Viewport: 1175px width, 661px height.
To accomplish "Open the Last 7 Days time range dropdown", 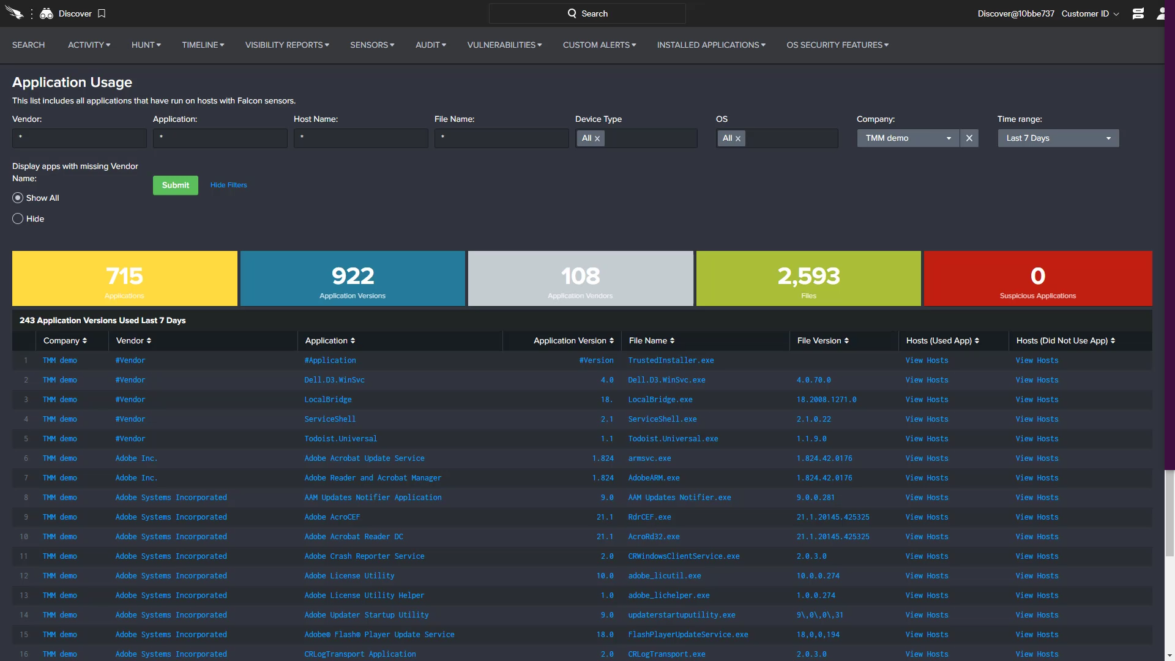I will click(x=1058, y=138).
